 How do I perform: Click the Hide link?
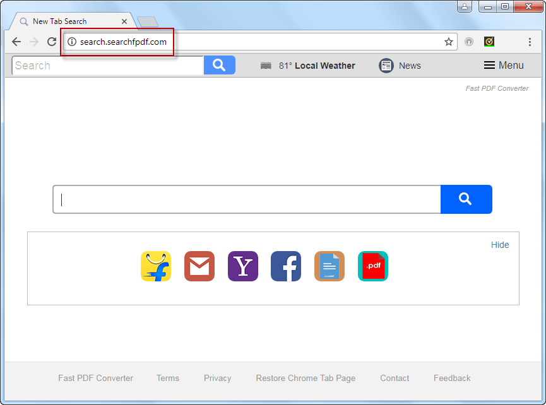click(x=500, y=245)
